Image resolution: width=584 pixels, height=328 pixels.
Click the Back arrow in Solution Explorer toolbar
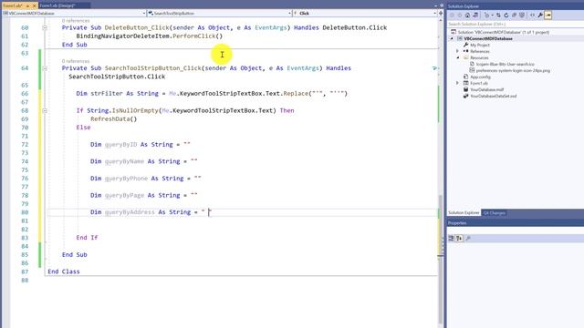click(452, 15)
